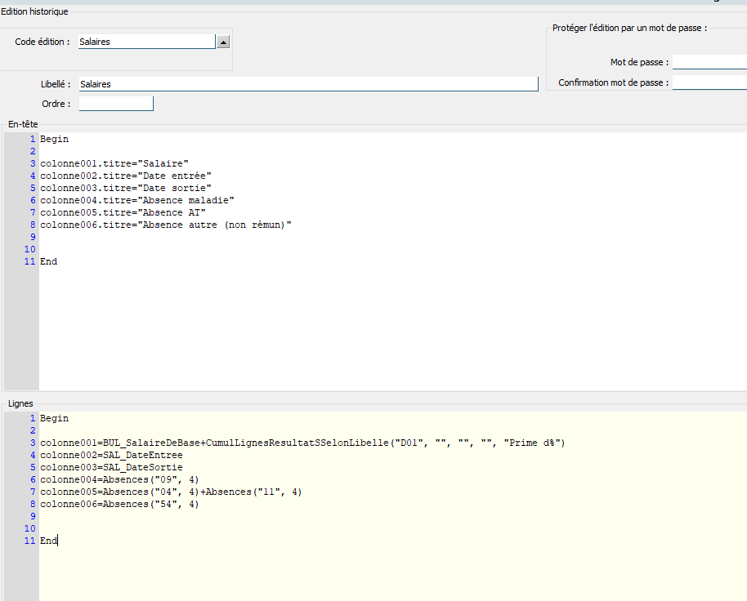The width and height of the screenshot is (747, 601).
Task: Click the empty Ordre field
Action: pyautogui.click(x=116, y=104)
